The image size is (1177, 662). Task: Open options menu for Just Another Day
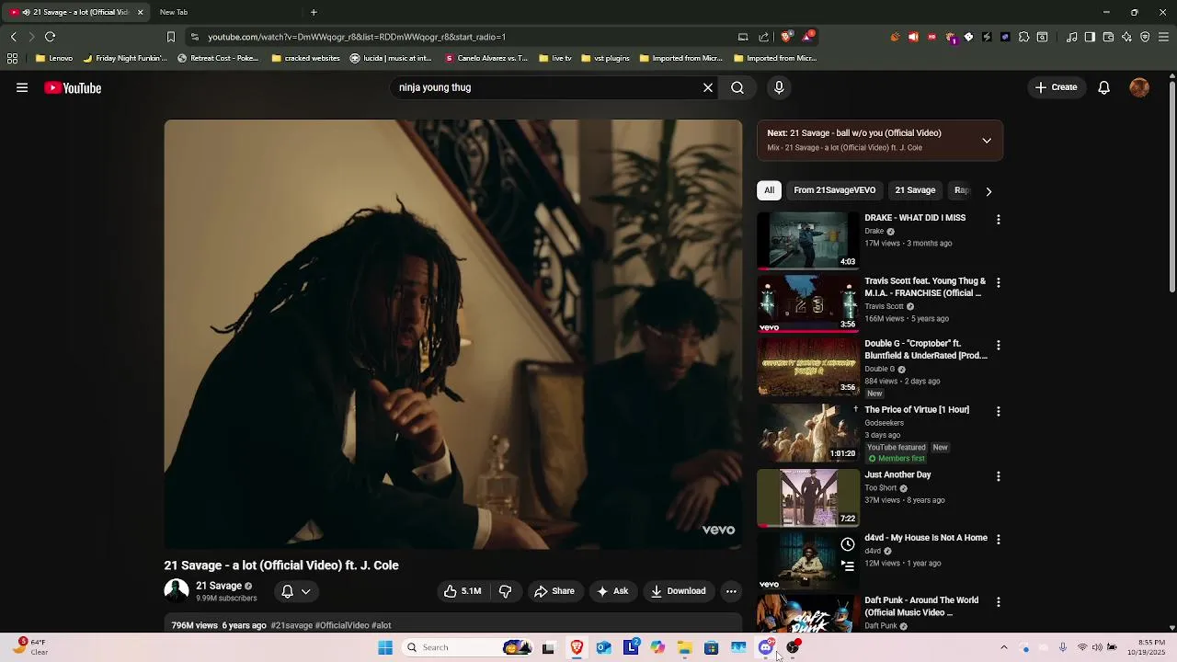[x=998, y=476]
